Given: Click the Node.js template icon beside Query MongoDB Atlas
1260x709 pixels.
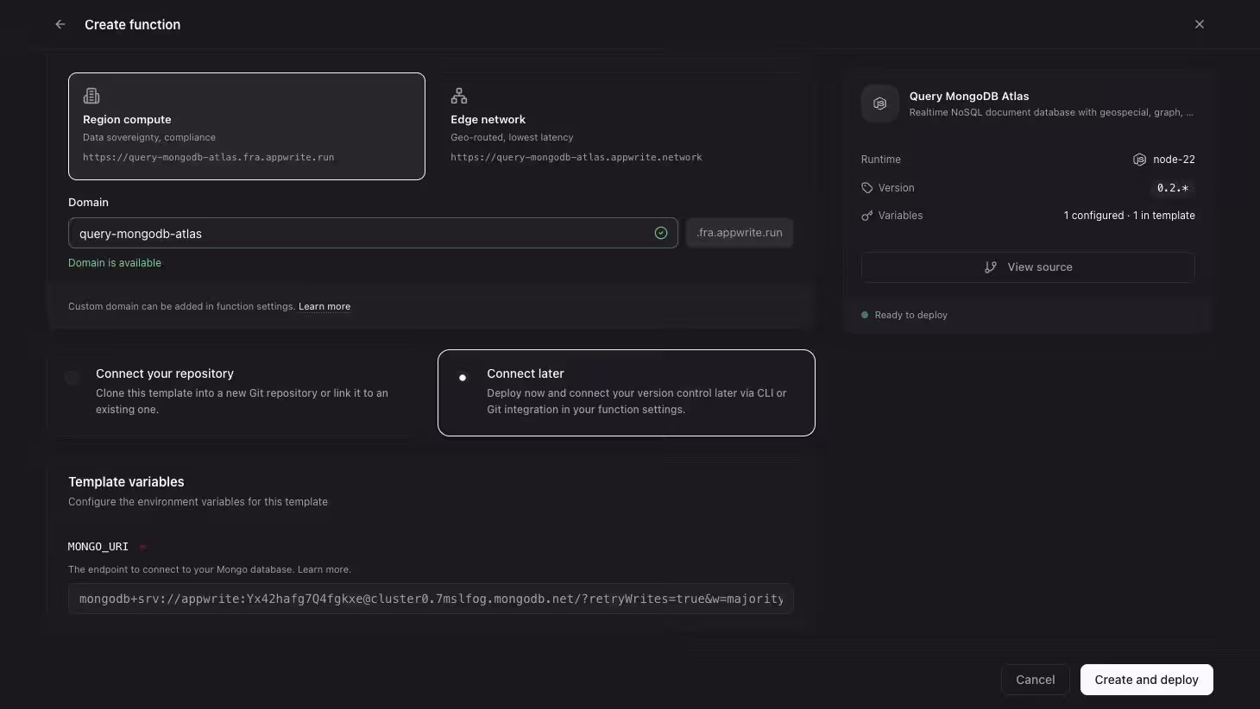Looking at the screenshot, I should [x=879, y=104].
